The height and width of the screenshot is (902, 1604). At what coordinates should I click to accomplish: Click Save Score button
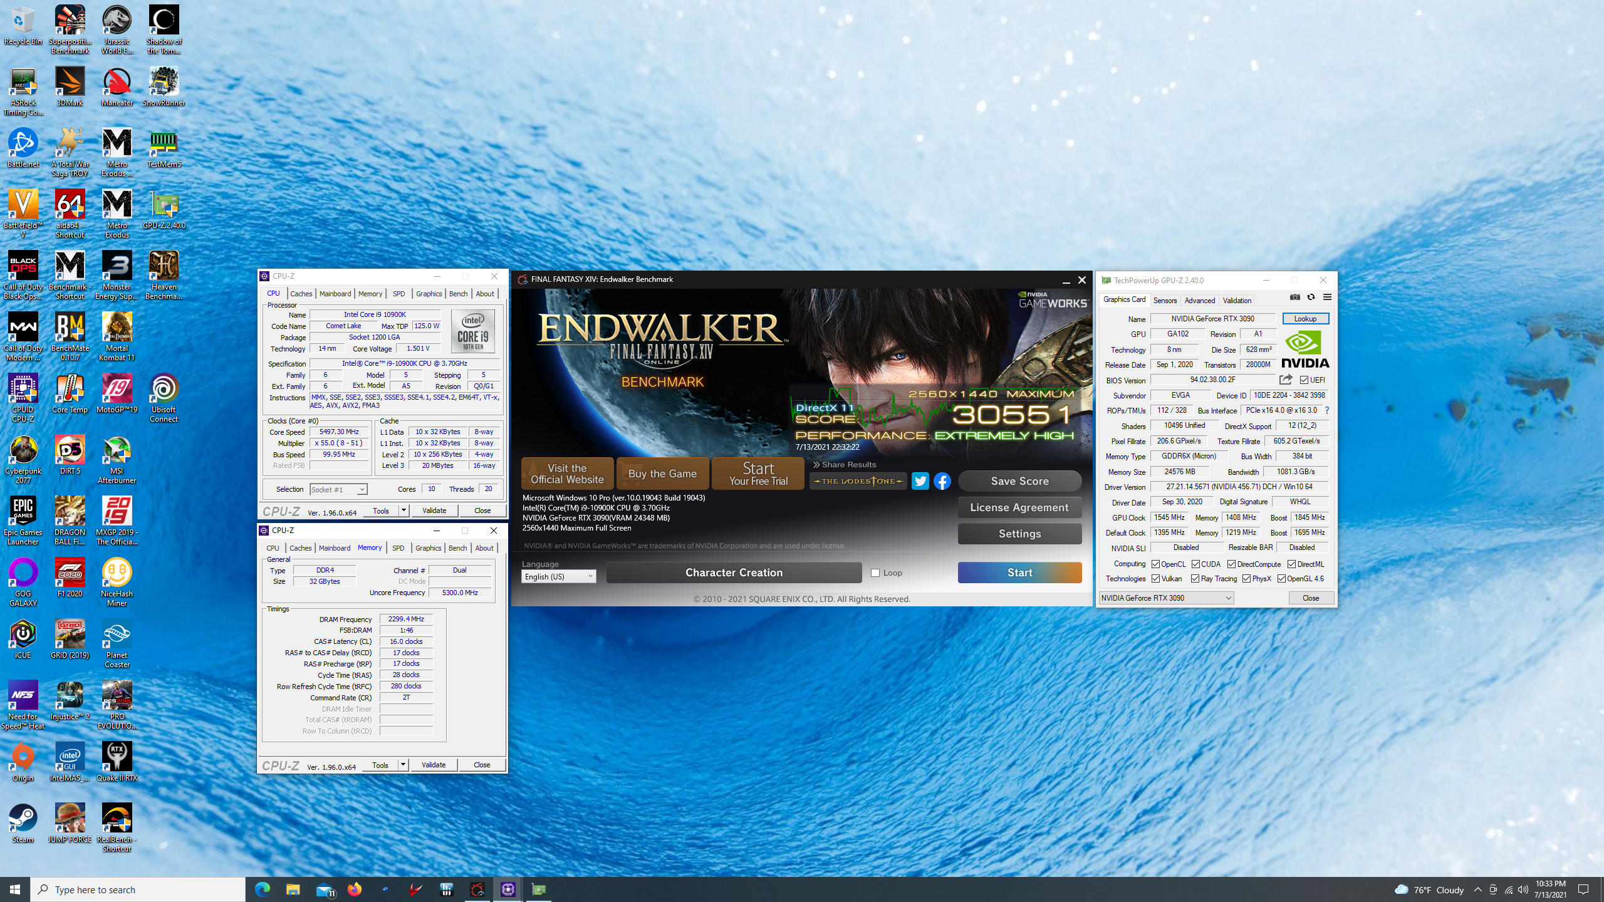[1019, 481]
